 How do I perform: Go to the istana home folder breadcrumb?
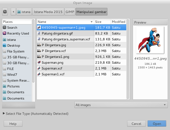[24, 12]
